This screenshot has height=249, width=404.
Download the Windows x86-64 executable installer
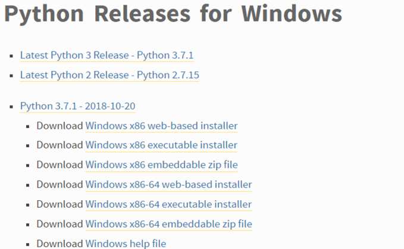(x=168, y=204)
